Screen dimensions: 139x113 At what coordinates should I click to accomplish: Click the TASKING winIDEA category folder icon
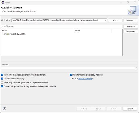[x=8, y=34]
